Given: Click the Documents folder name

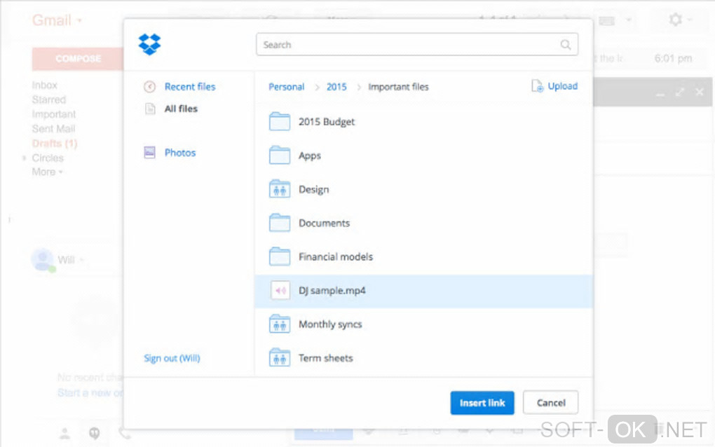Looking at the screenshot, I should pyautogui.click(x=325, y=223).
